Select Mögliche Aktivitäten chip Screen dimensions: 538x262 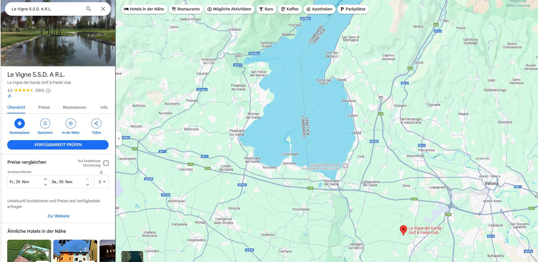229,9
